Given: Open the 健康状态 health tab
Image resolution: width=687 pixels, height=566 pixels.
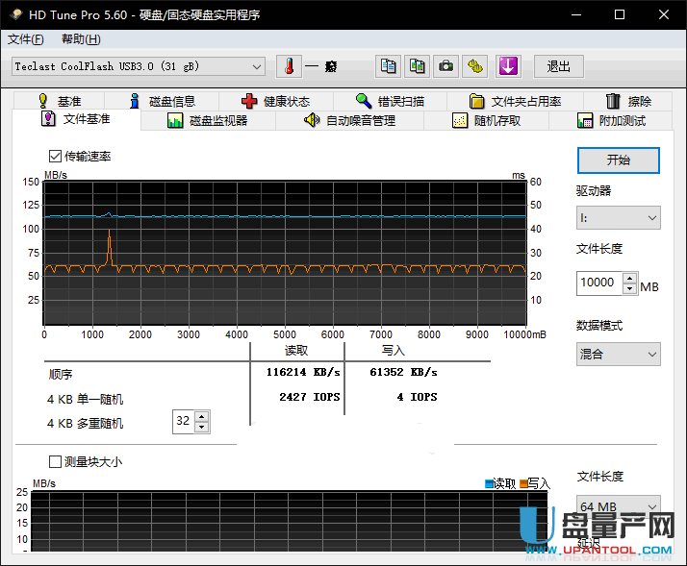Looking at the screenshot, I should point(275,101).
